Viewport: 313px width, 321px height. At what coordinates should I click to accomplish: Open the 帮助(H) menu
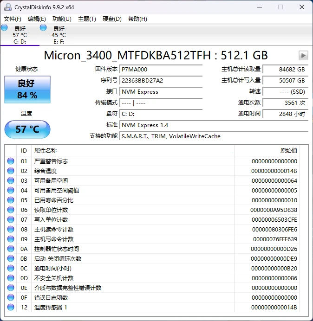137,19
